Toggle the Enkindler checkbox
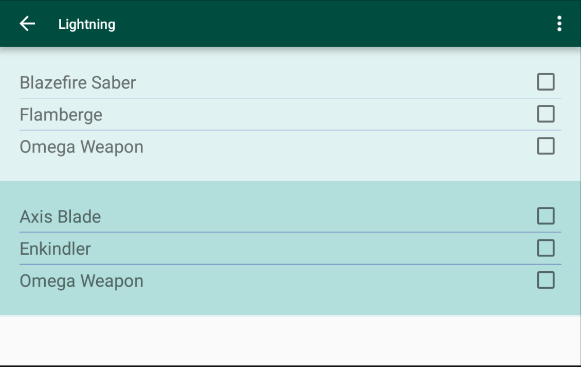This screenshot has width=581, height=367. coord(546,248)
